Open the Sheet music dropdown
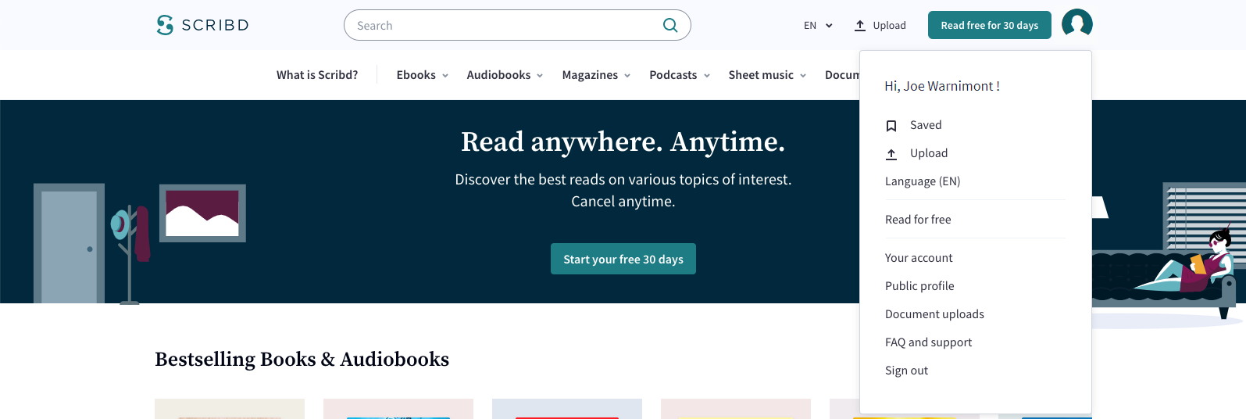The width and height of the screenshot is (1246, 419). (x=767, y=75)
